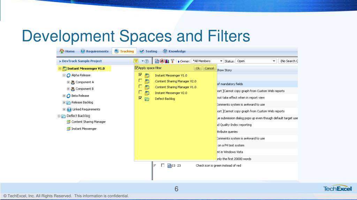Click issue ID 23 in the list
The width and height of the screenshot is (357, 200).
[179, 166]
